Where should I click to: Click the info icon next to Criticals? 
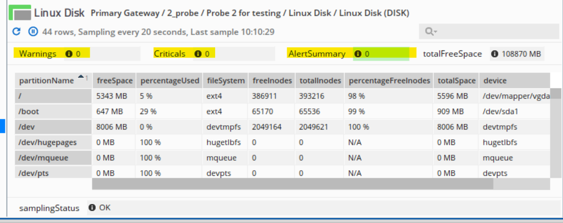[x=198, y=54]
